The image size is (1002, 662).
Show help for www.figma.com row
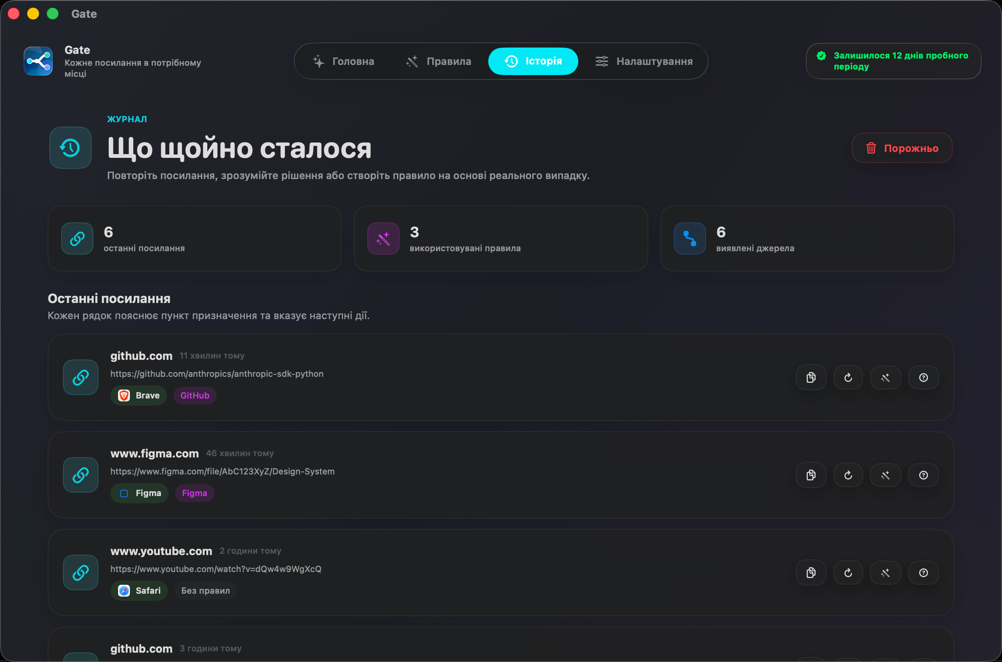pyautogui.click(x=923, y=475)
